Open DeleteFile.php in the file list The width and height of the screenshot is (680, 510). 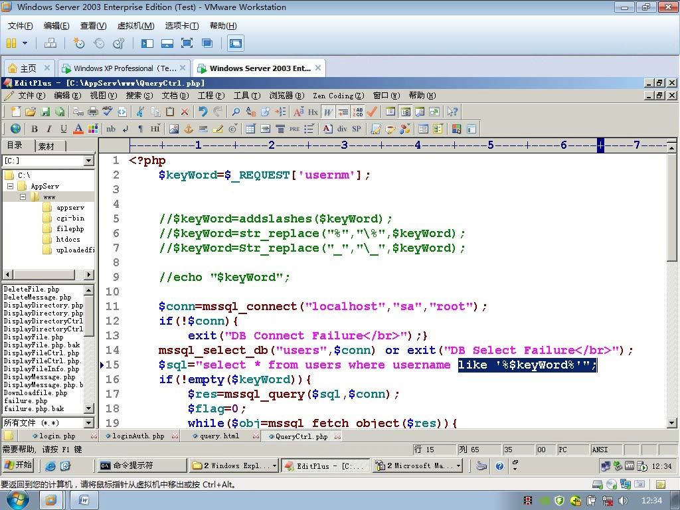point(32,290)
